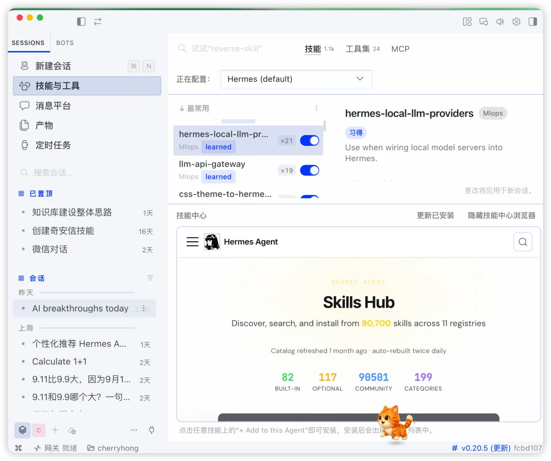Click the skill search field
Image resolution: width=551 pixels, height=461 pixels.
[235, 48]
